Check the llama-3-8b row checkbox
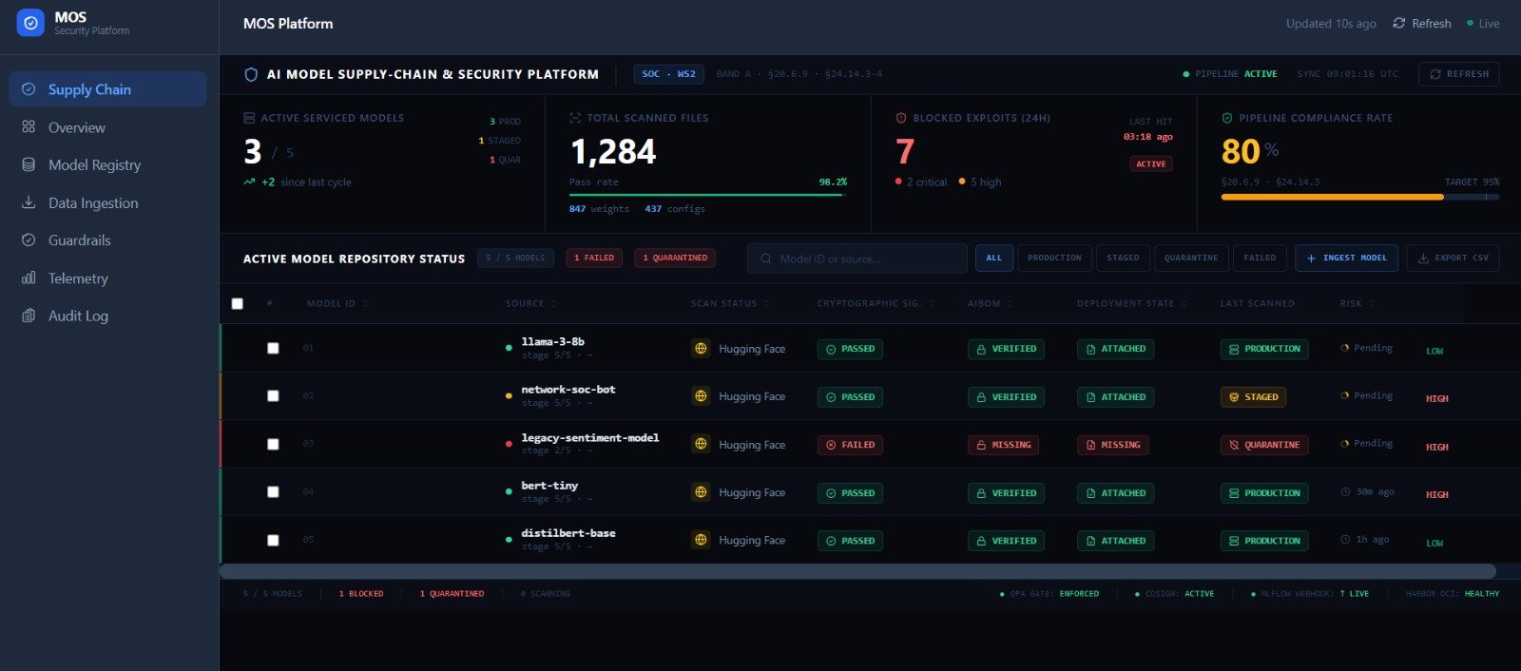This screenshot has height=671, width=1521. coord(273,348)
